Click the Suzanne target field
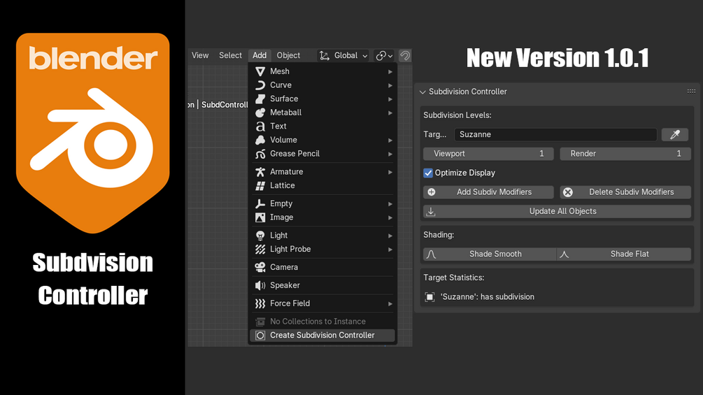This screenshot has width=703, height=395. point(555,134)
